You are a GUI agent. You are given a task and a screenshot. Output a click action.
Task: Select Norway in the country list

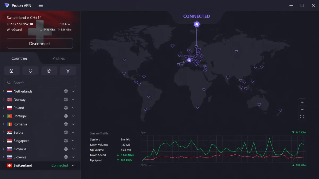(20, 99)
